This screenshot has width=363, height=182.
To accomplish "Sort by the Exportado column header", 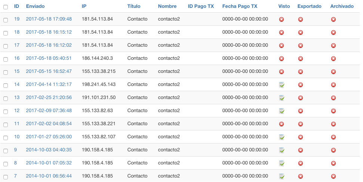I will [309, 6].
